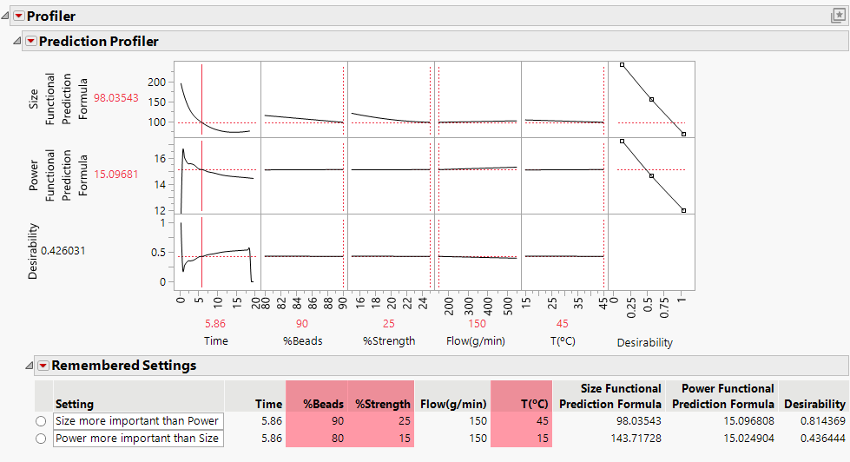Viewport: 850px width, 462px height.
Task: Click the Time value 5.86 under the profiler
Action: coord(215,324)
